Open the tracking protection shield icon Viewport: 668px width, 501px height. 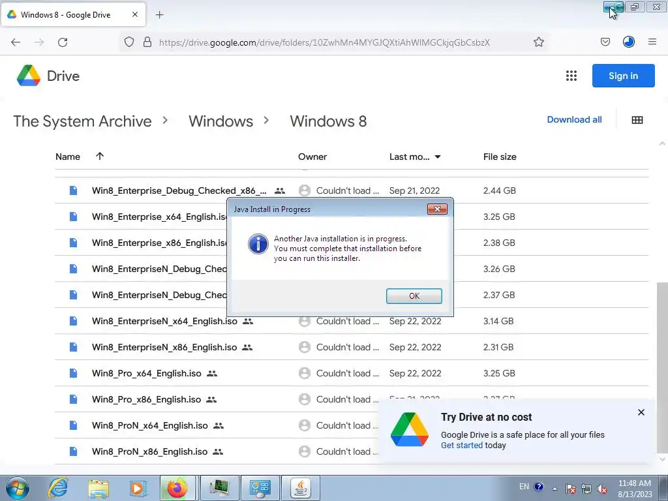point(129,42)
